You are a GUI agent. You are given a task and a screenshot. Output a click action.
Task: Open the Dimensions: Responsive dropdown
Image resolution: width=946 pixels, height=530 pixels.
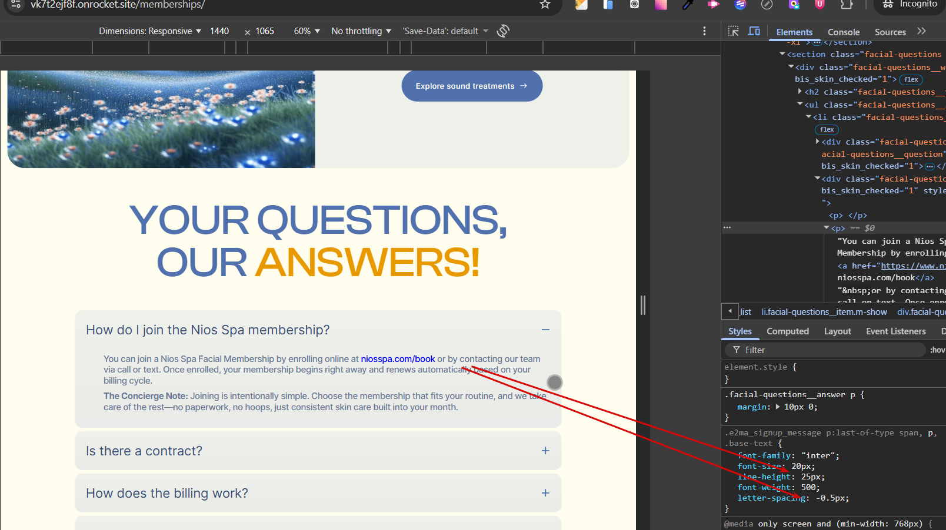tap(150, 31)
